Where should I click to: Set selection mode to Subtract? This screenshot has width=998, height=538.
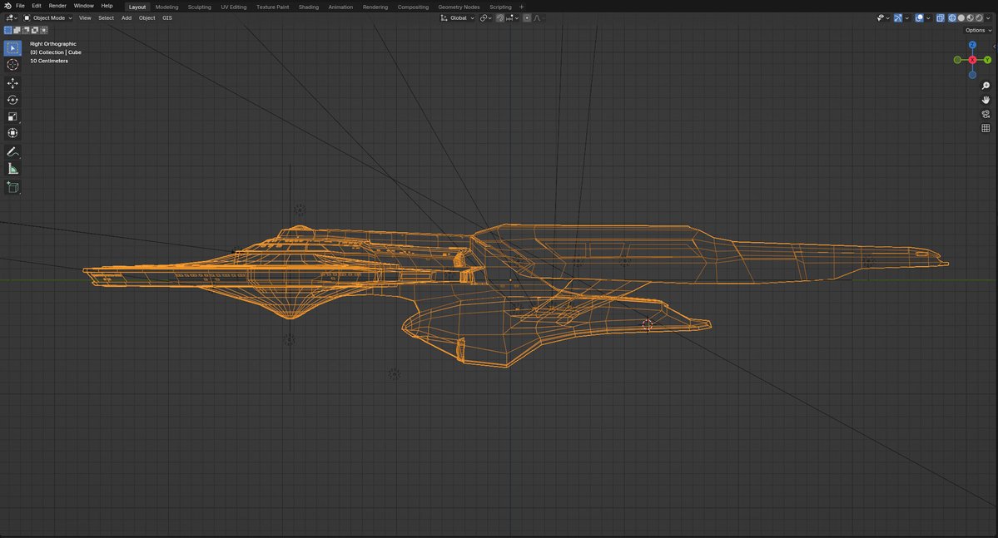[26, 30]
